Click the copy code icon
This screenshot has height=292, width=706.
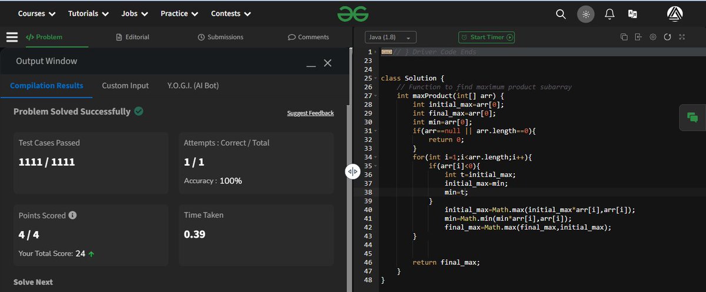pyautogui.click(x=624, y=37)
